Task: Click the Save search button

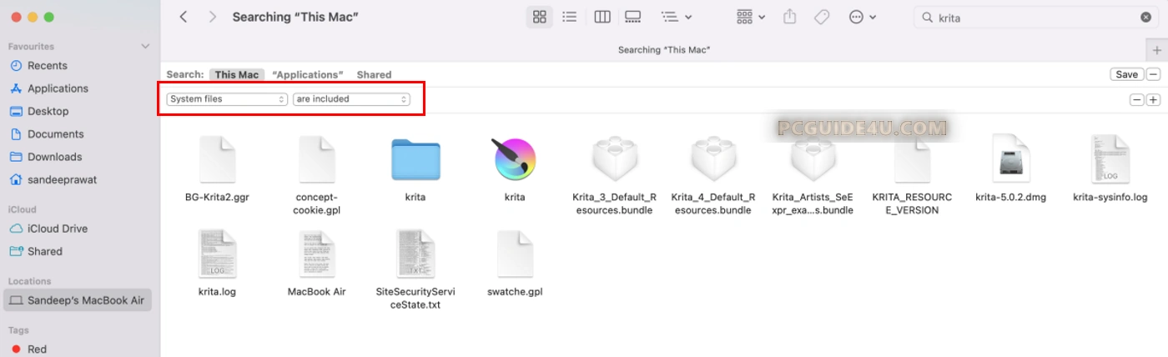Action: pyautogui.click(x=1126, y=74)
